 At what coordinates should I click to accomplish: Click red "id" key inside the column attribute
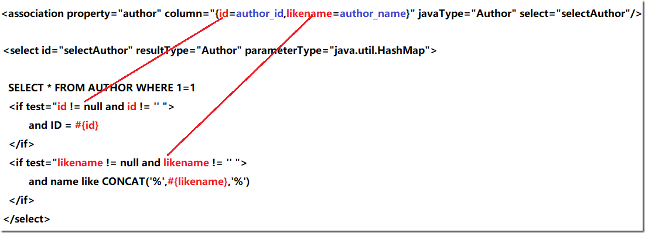click(223, 14)
